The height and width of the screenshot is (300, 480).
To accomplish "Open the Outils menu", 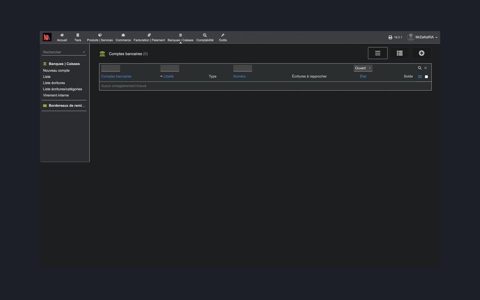I will click(x=222, y=37).
